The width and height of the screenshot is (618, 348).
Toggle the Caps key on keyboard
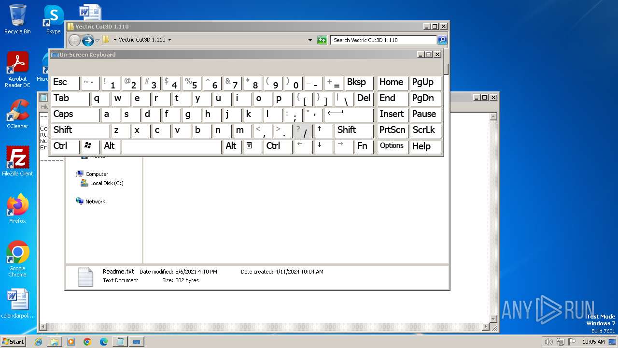coord(74,115)
